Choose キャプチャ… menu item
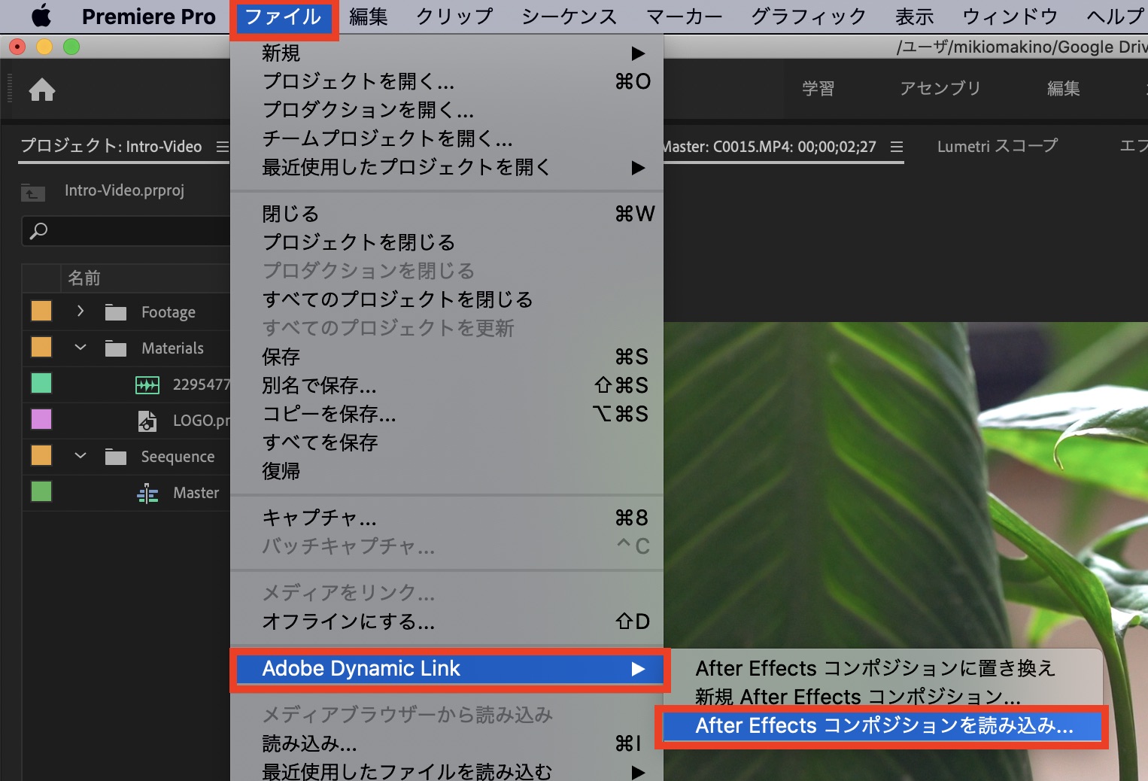1148x781 pixels. [x=447, y=518]
